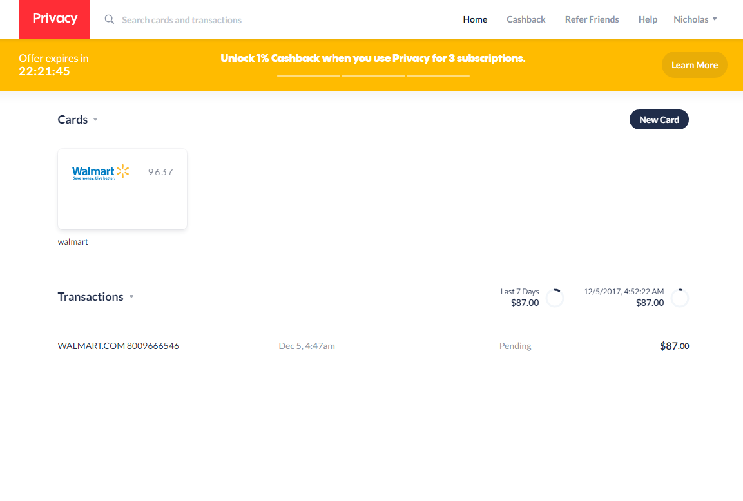Screen dimensions: 743x501
Task: Go to the Home tab
Action: coord(475,19)
